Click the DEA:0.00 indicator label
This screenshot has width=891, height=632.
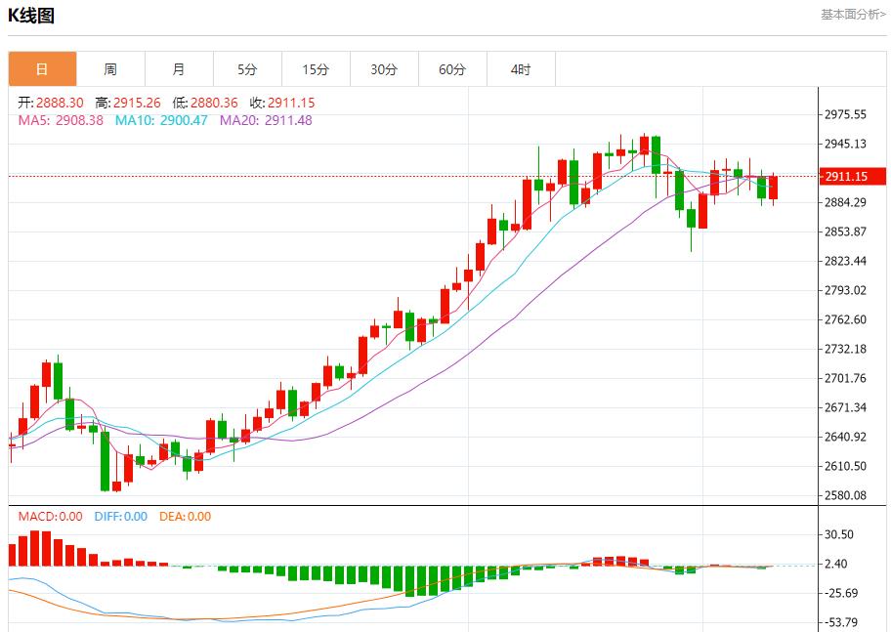pos(185,517)
